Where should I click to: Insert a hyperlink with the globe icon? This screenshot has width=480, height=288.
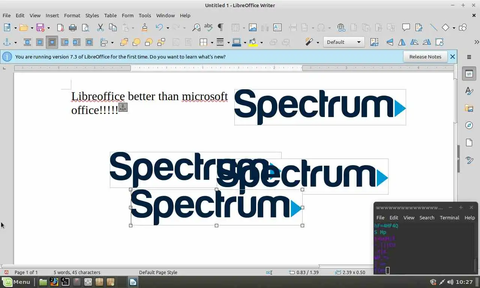[x=341, y=27]
